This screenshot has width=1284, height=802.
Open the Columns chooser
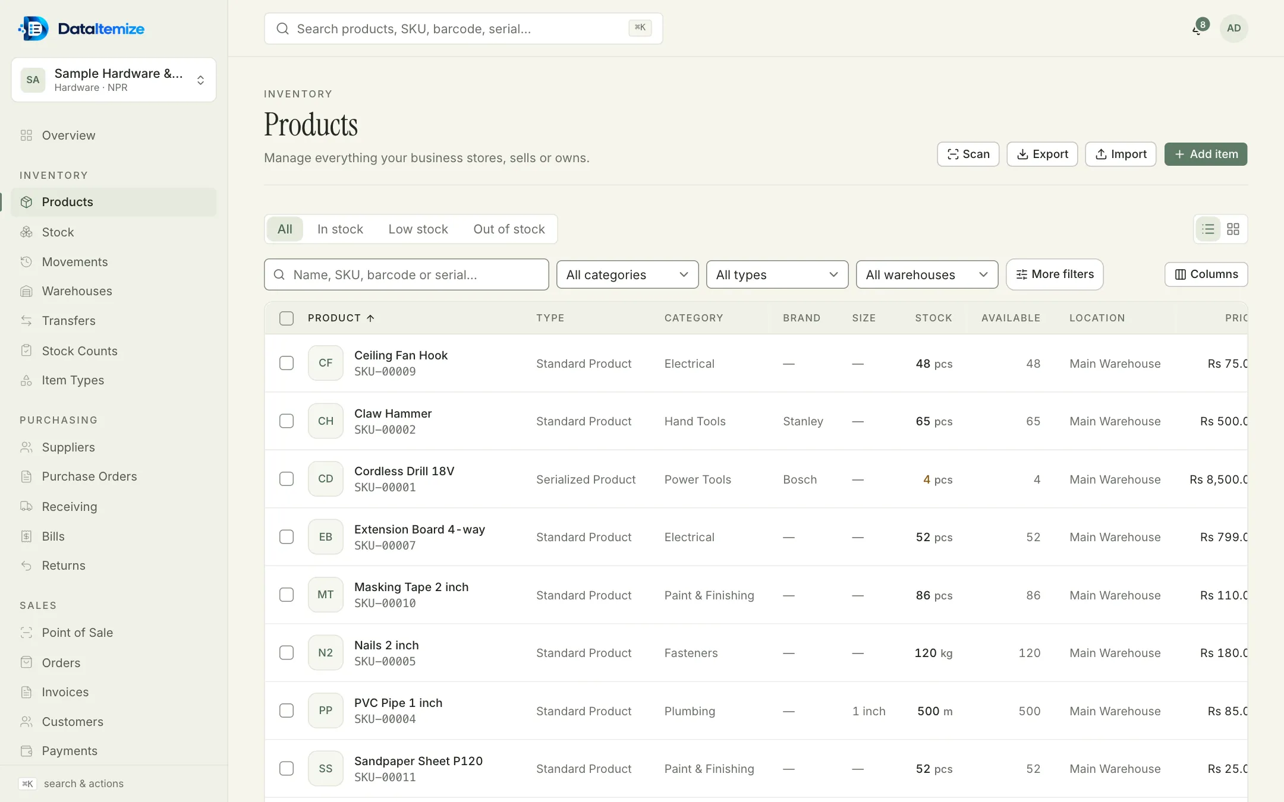point(1206,274)
